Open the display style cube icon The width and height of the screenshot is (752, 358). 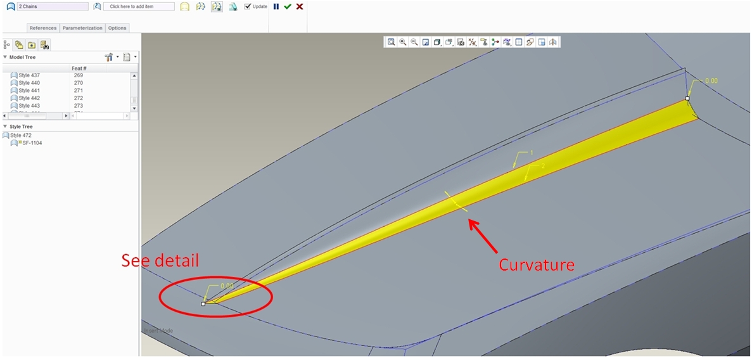437,42
